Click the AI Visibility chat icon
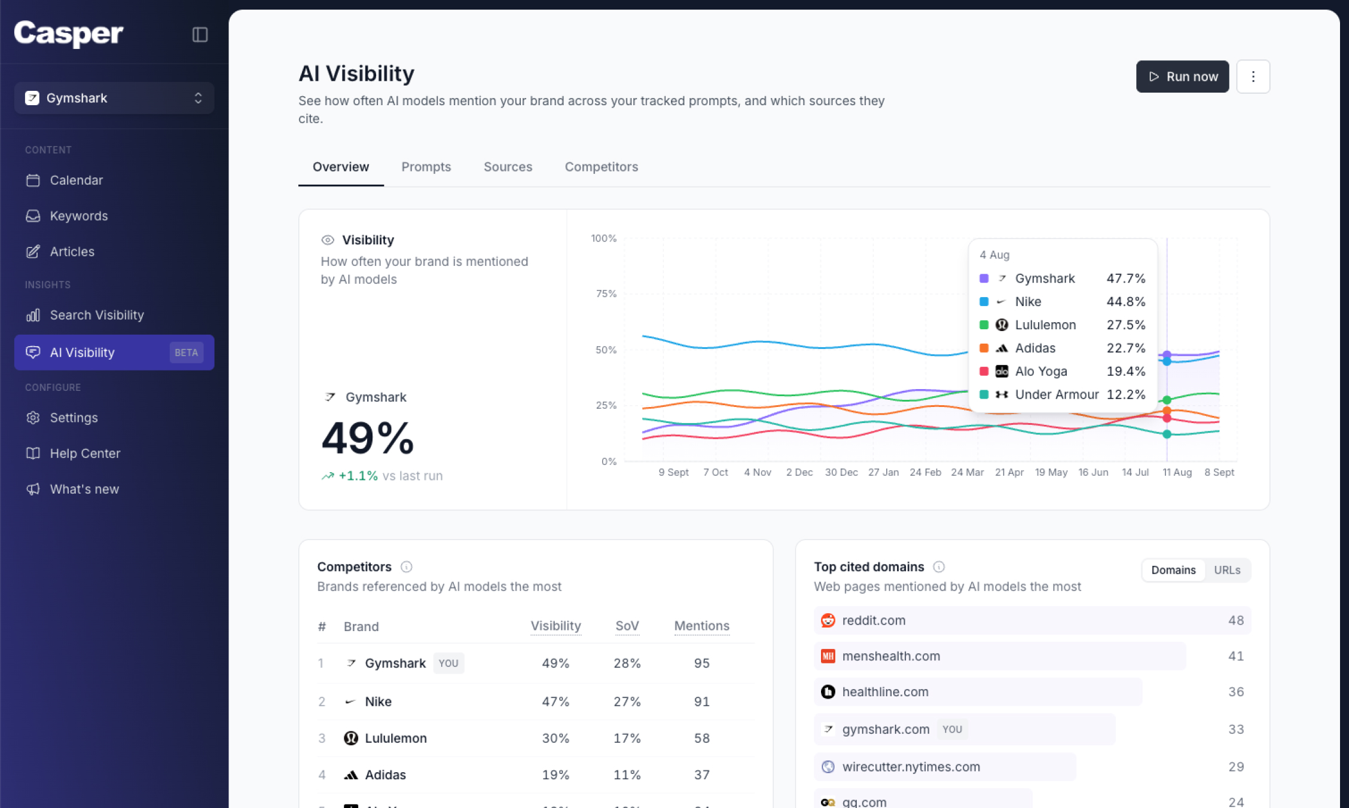 [33, 352]
